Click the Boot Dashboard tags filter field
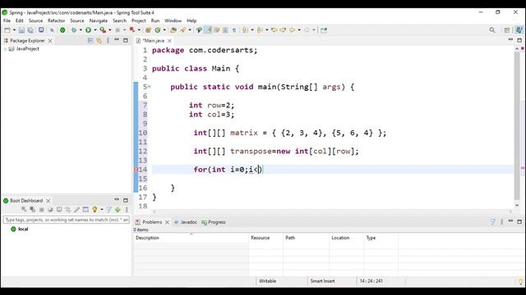This screenshot has height=295, width=526. point(67,220)
